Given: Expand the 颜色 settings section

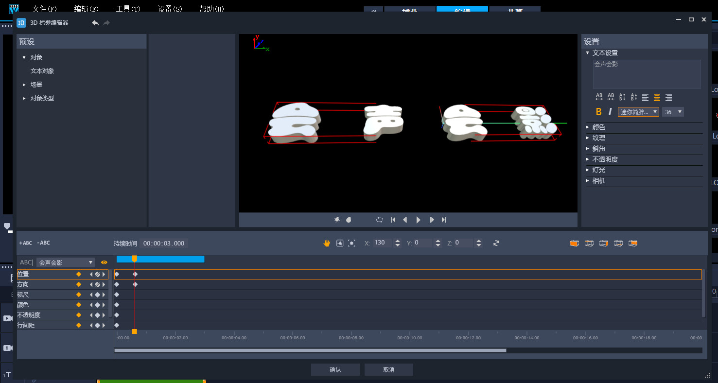Looking at the screenshot, I should coord(588,127).
